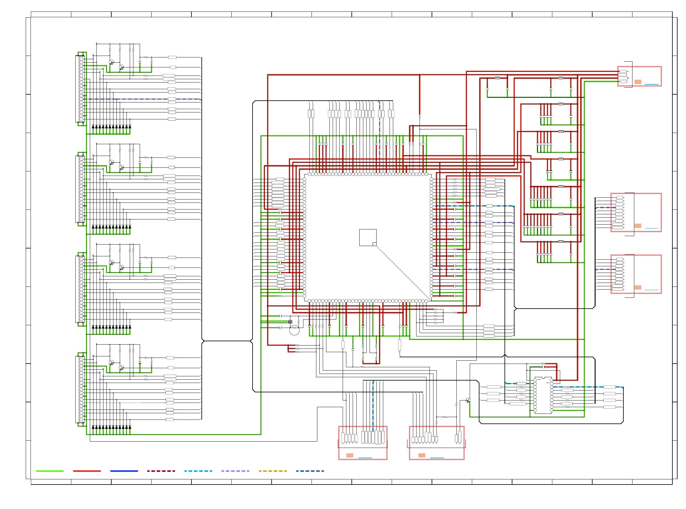Open blue link in bottom-center right pink box
The image size is (686, 509).
point(437,458)
